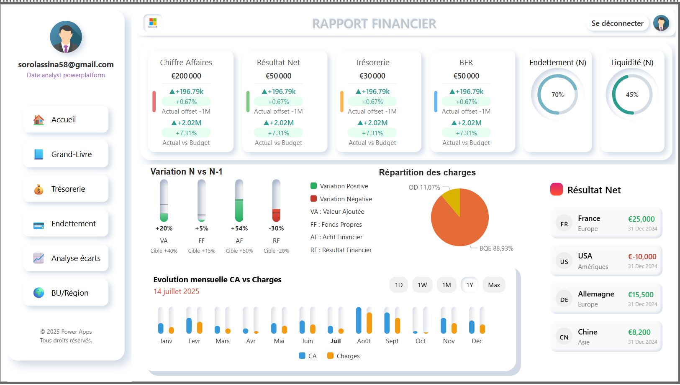Click the Microsoft logo in the top corner
The height and width of the screenshot is (385, 680).
pos(153,22)
